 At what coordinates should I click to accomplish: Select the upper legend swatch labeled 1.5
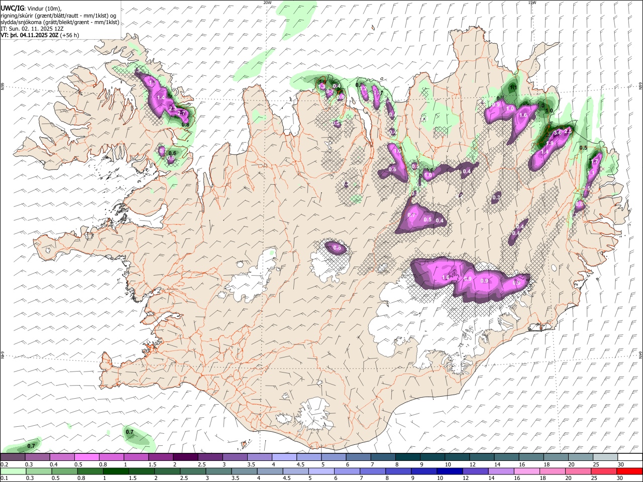click(x=160, y=457)
